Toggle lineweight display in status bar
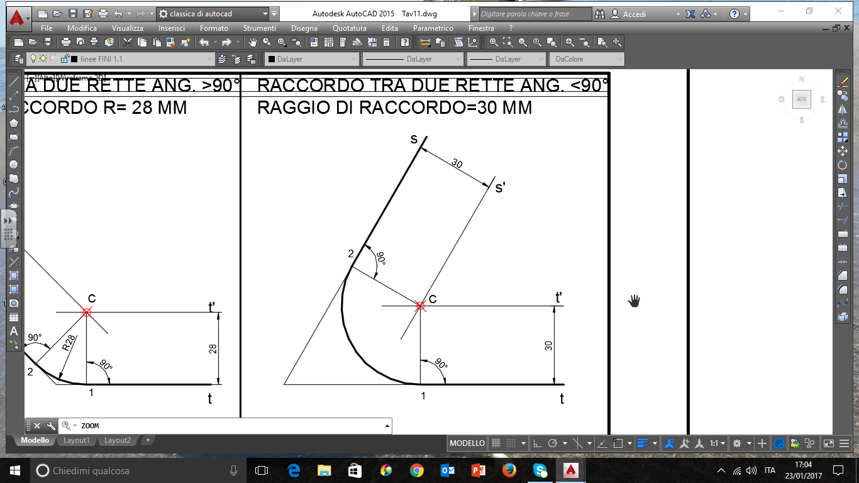859x483 pixels. coord(642,443)
